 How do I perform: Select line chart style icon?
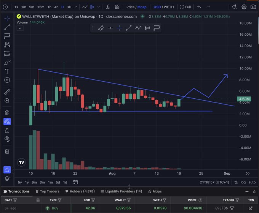(x=85, y=7)
